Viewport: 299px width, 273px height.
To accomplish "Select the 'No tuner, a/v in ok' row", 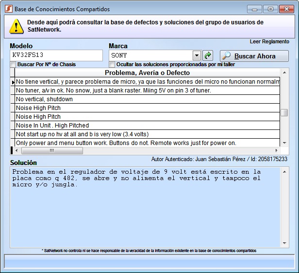I will tap(146, 91).
